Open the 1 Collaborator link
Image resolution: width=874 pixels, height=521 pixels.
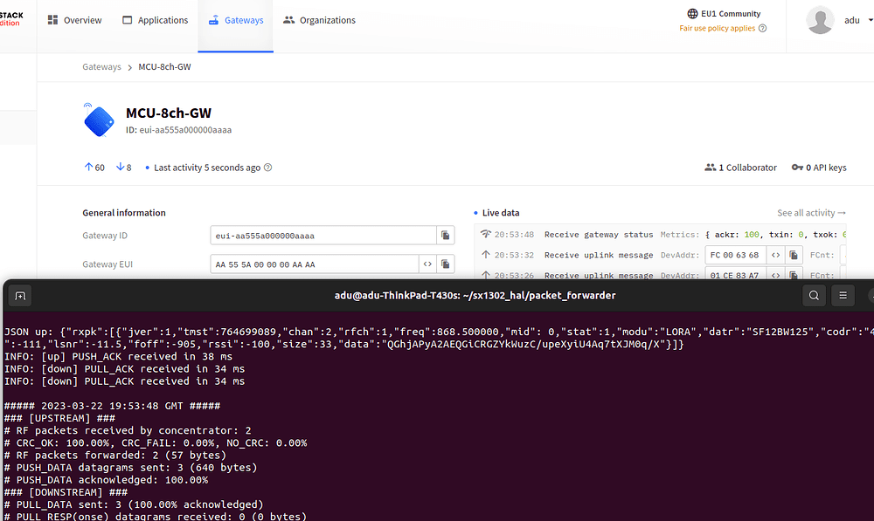741,168
